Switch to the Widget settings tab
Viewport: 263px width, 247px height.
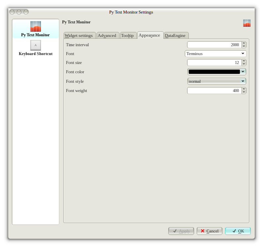tap(79, 36)
